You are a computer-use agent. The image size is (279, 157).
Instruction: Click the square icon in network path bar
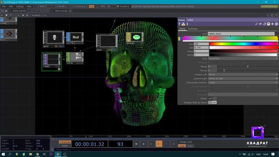7,15
